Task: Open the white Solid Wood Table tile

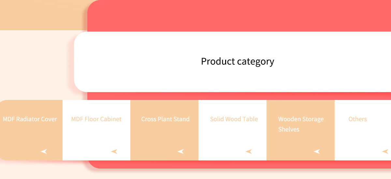Action: pos(232,130)
